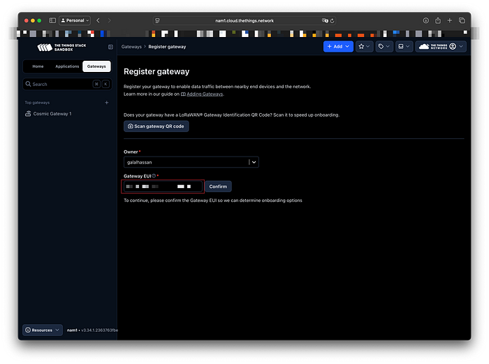Click the plus icon beside Top gateways
The width and height of the screenshot is (489, 364).
(x=107, y=102)
